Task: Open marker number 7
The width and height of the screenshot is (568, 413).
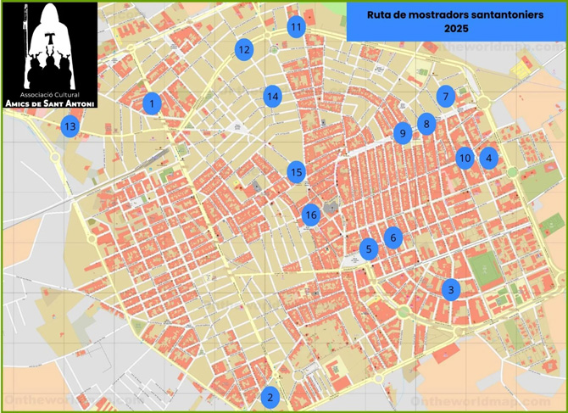Action: 445,96
